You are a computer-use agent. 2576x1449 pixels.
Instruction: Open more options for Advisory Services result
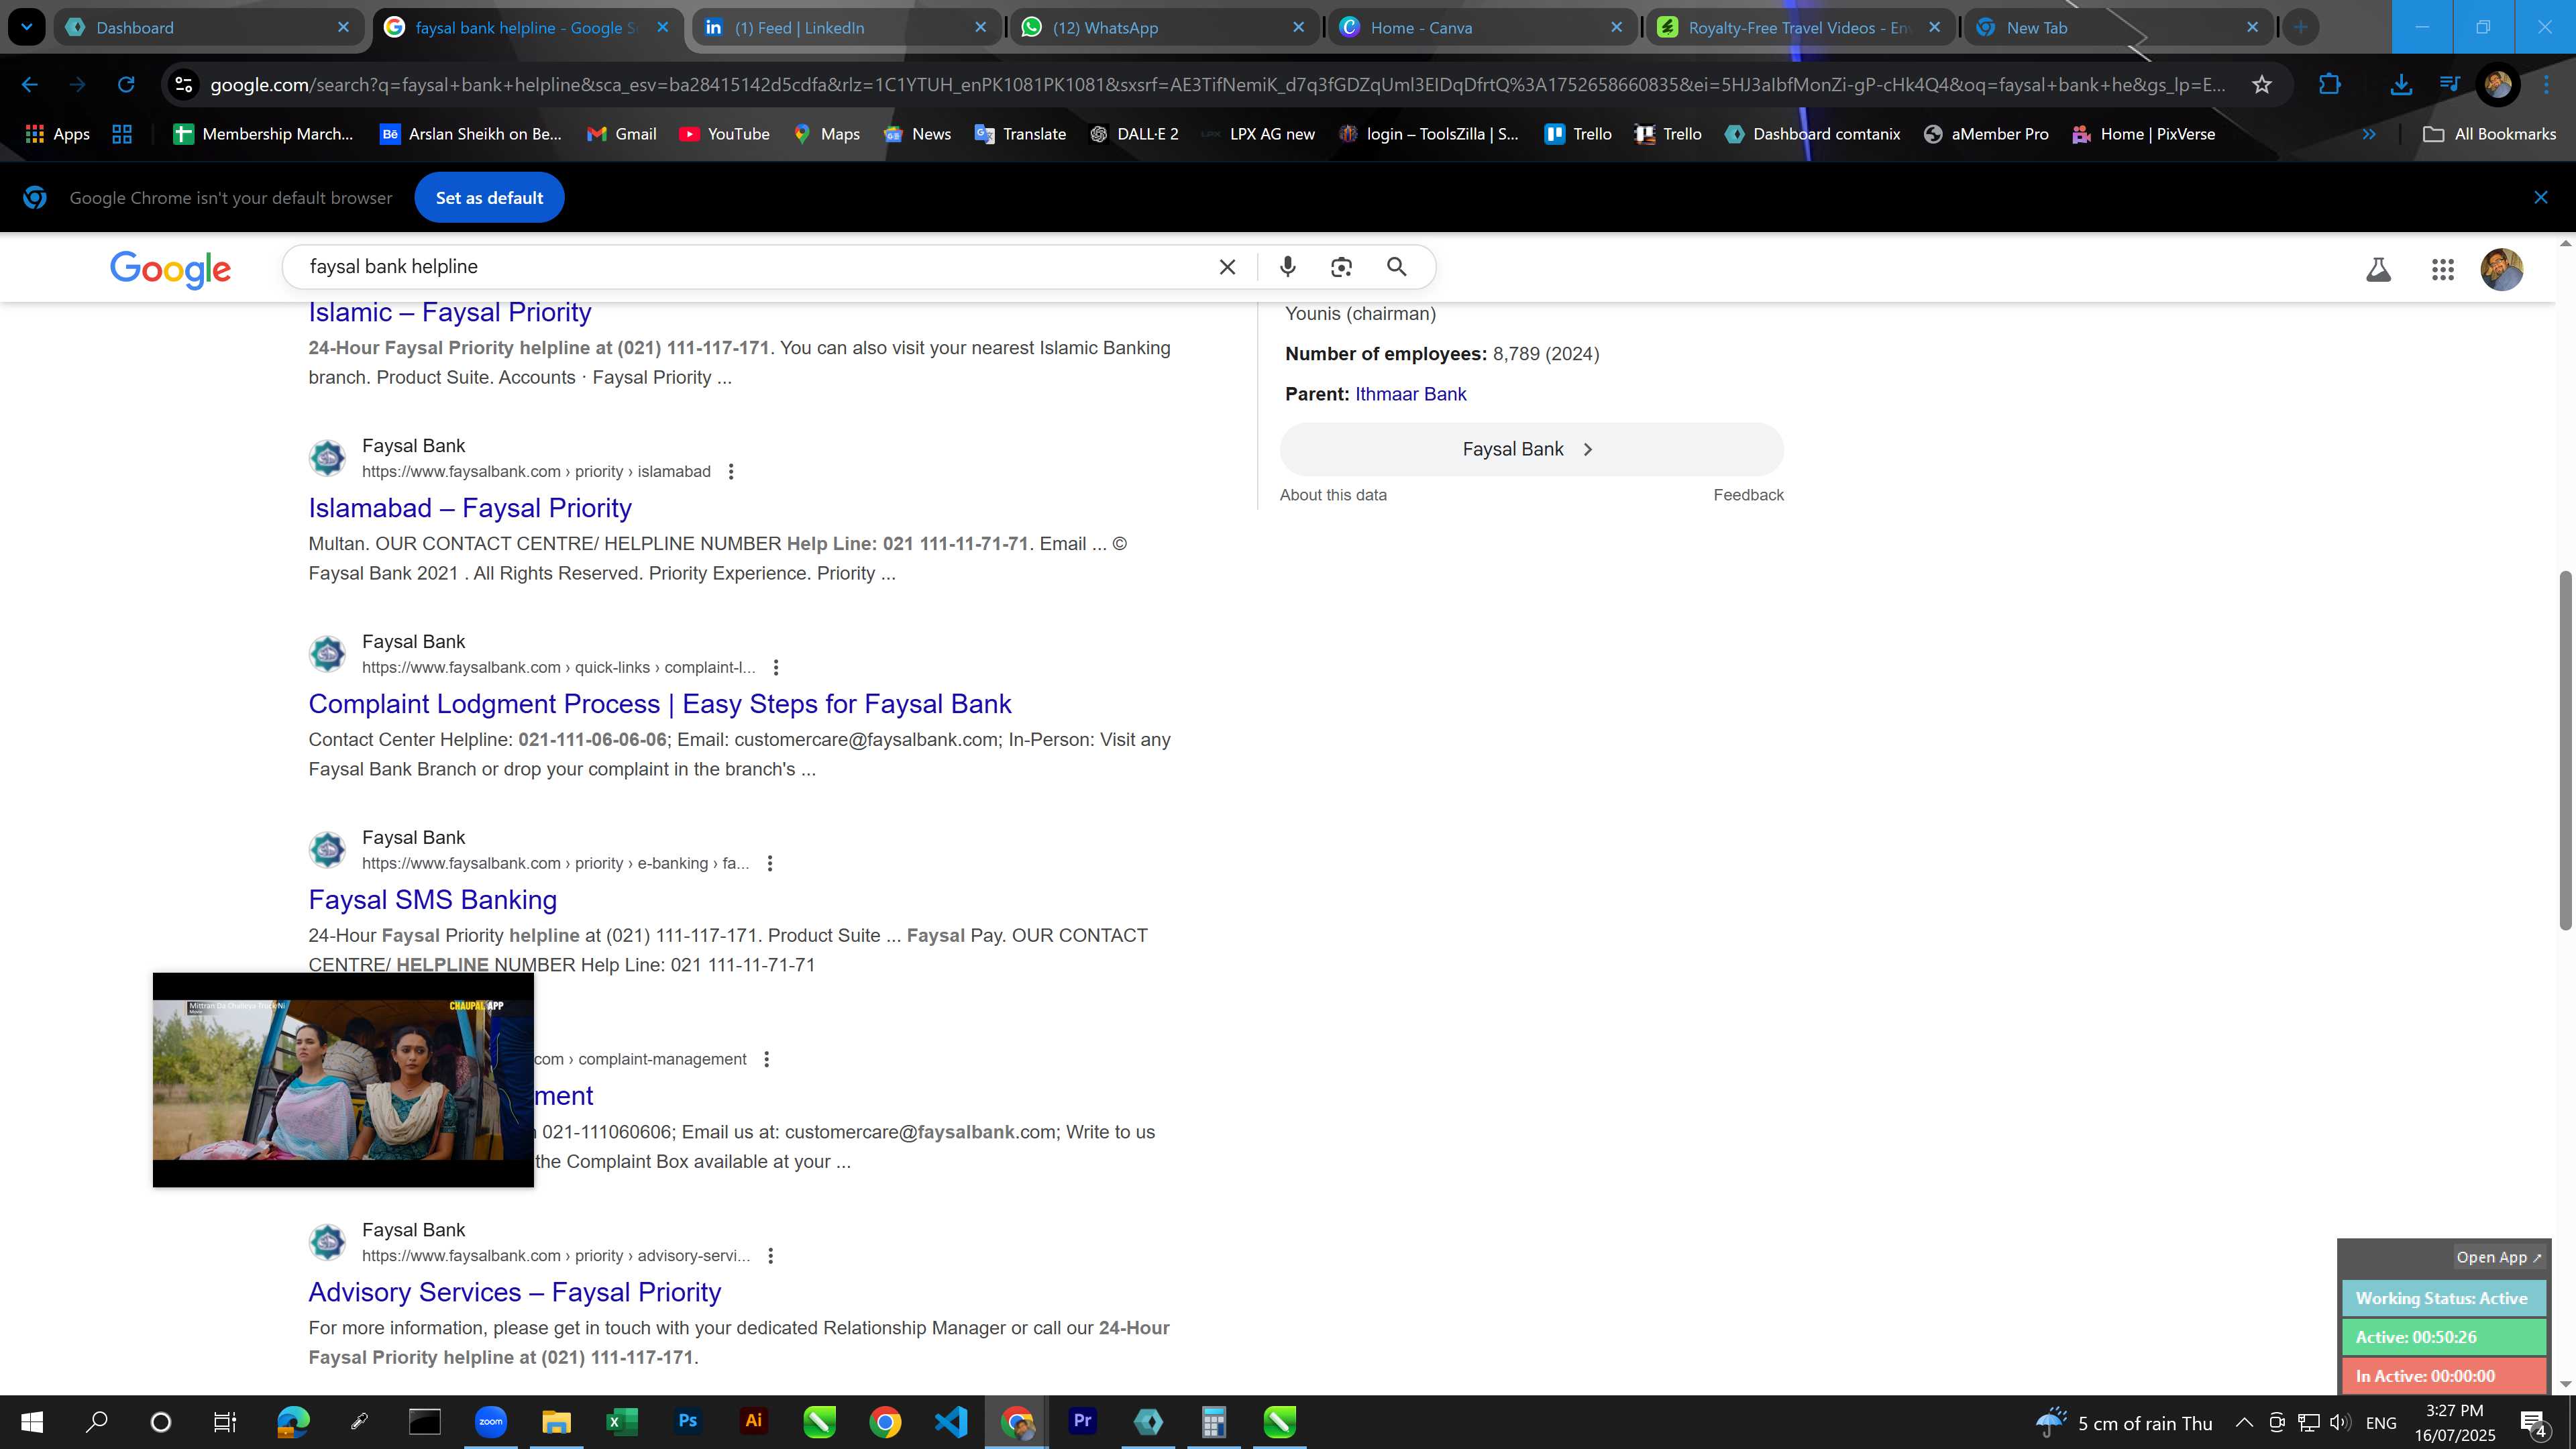tap(771, 1256)
